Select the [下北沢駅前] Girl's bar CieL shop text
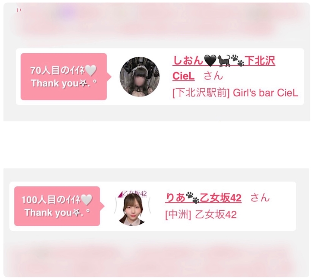The width and height of the screenshot is (313, 280). point(235,93)
